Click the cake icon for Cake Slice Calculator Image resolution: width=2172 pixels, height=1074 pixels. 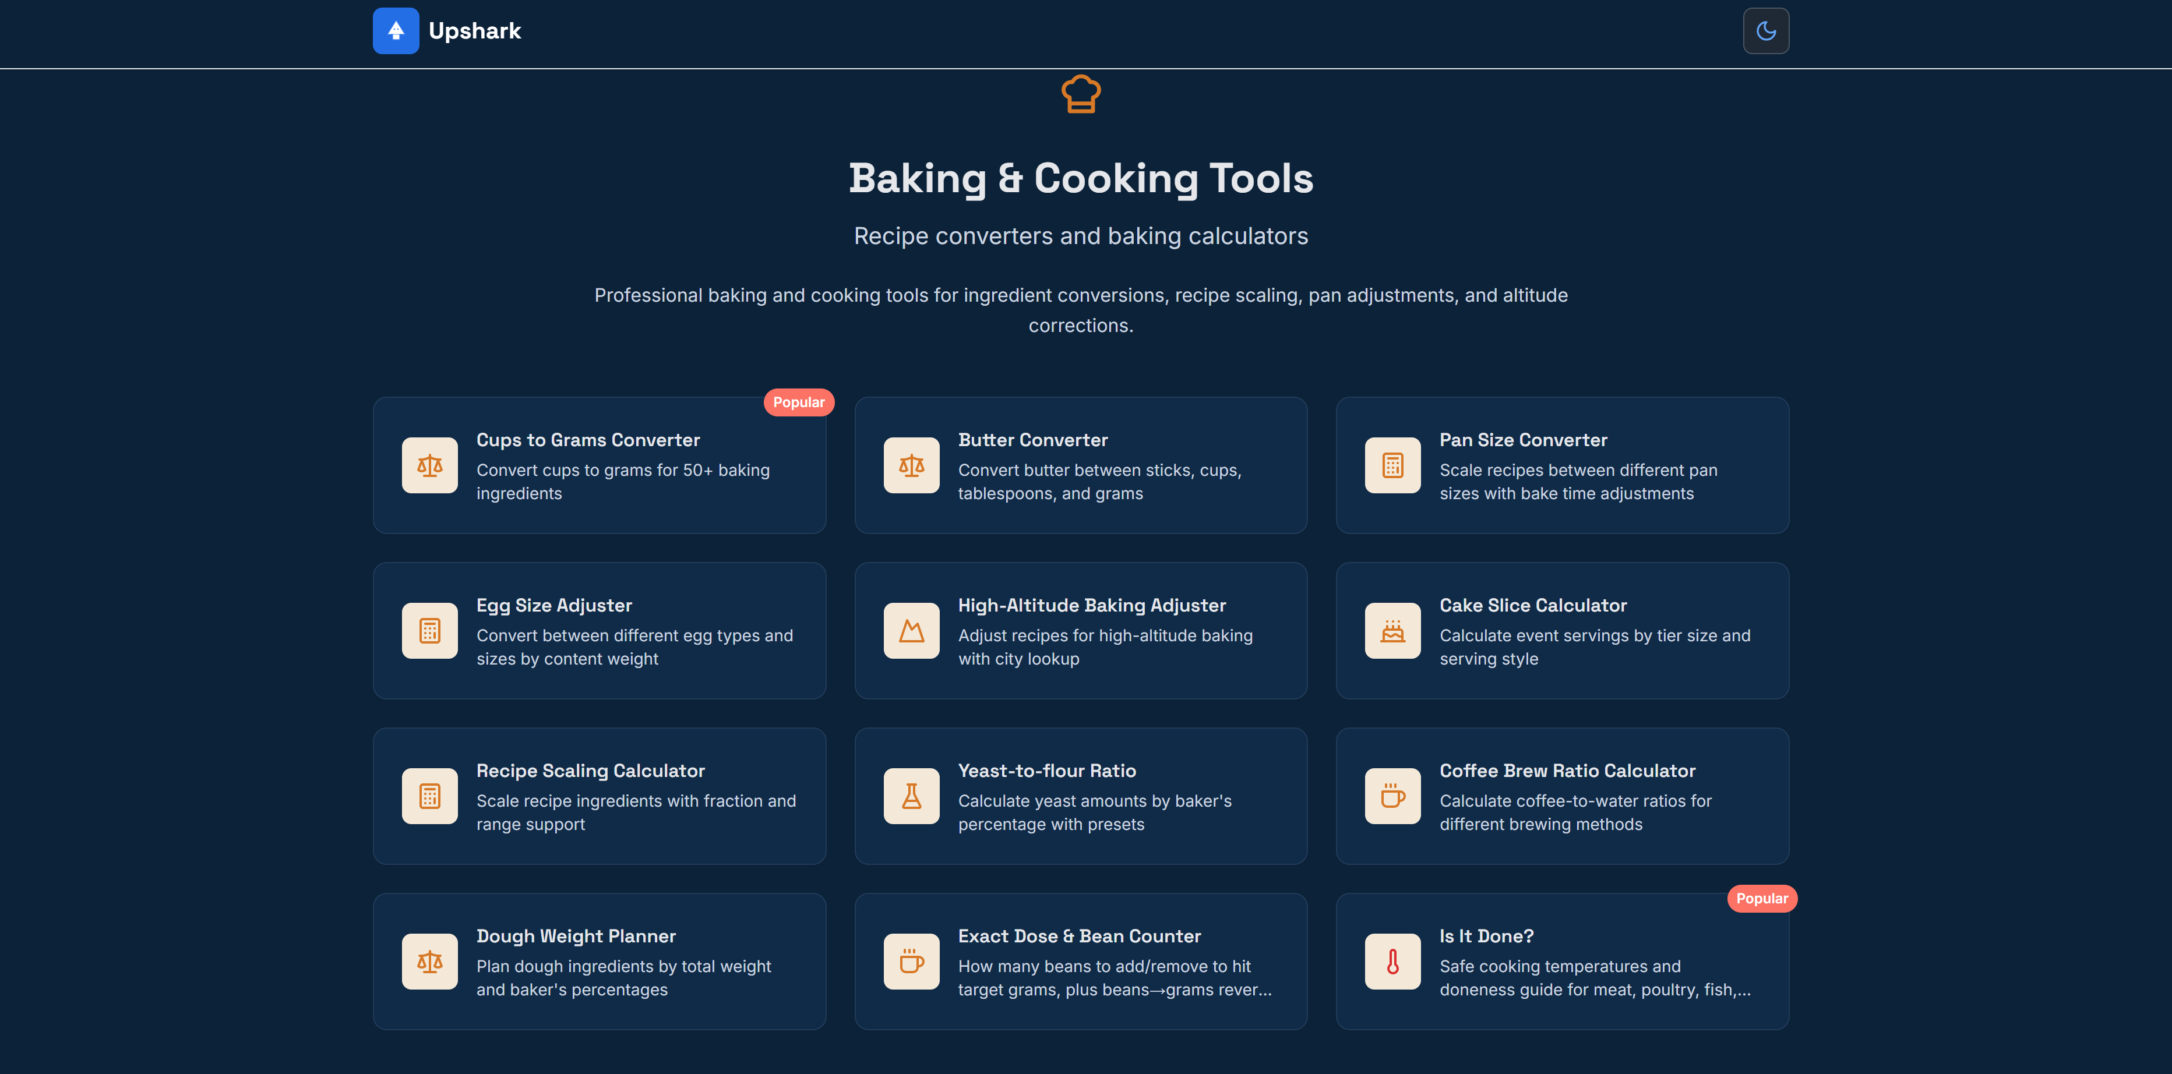click(x=1392, y=631)
